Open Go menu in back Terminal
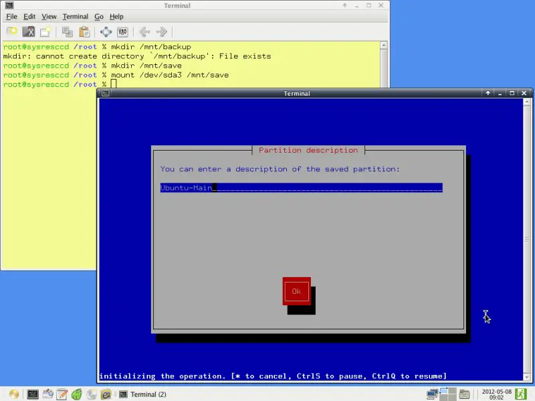The width and height of the screenshot is (535, 401). 99,16
